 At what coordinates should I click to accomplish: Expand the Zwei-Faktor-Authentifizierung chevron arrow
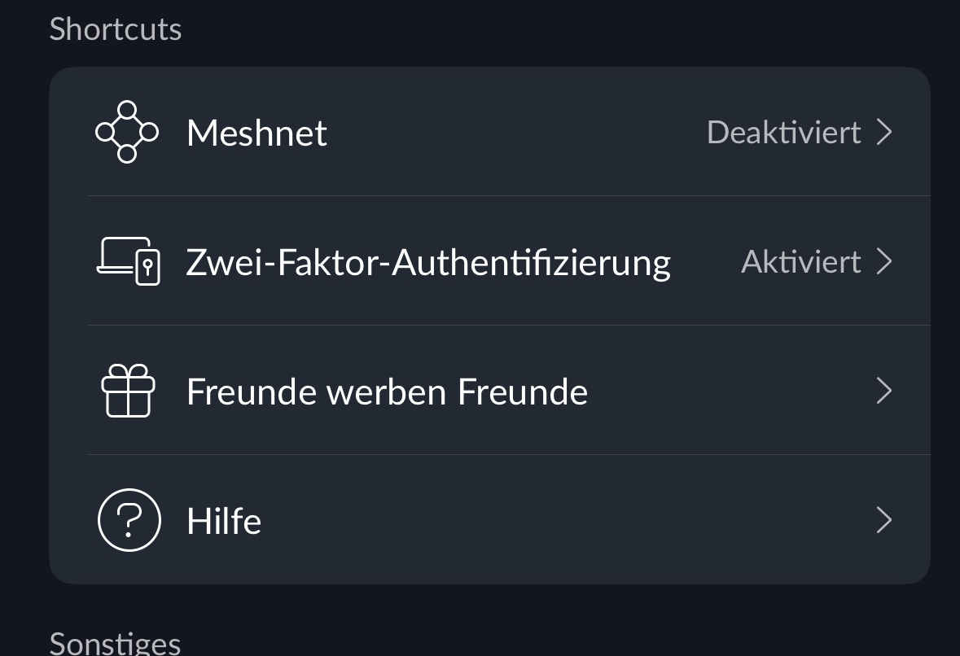(x=884, y=261)
